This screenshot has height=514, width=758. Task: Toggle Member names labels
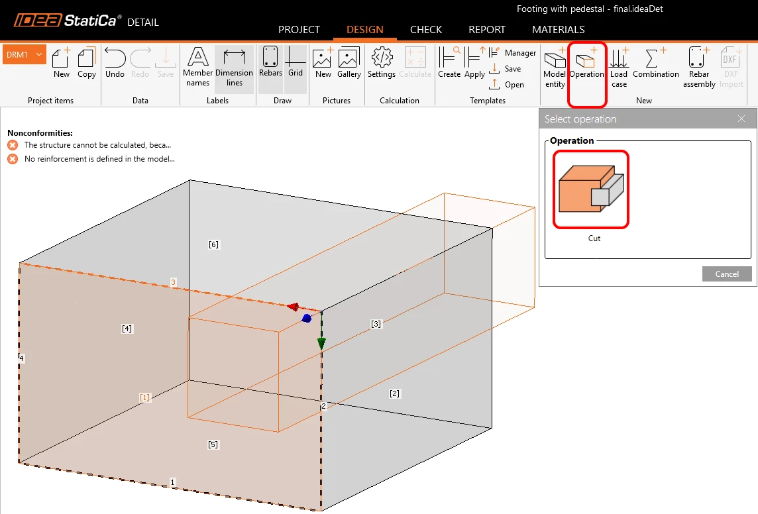tap(197, 67)
